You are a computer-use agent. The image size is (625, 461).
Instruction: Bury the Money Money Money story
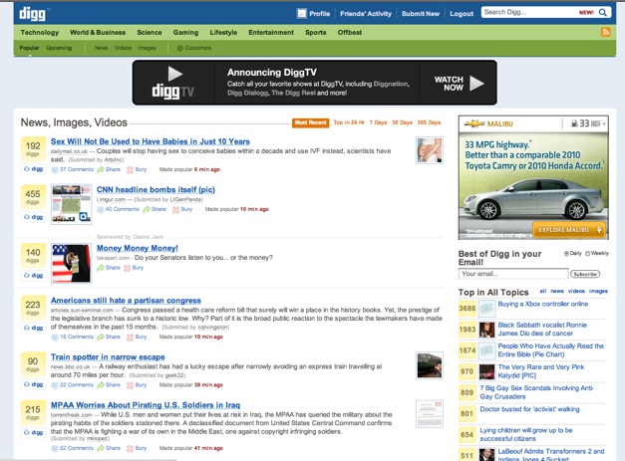pyautogui.click(x=134, y=268)
